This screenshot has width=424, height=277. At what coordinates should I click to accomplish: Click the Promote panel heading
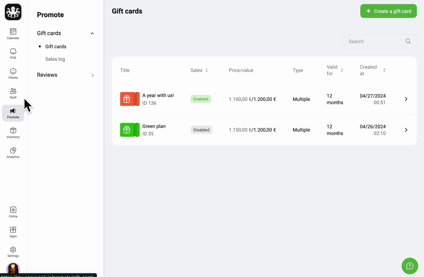[x=50, y=15]
